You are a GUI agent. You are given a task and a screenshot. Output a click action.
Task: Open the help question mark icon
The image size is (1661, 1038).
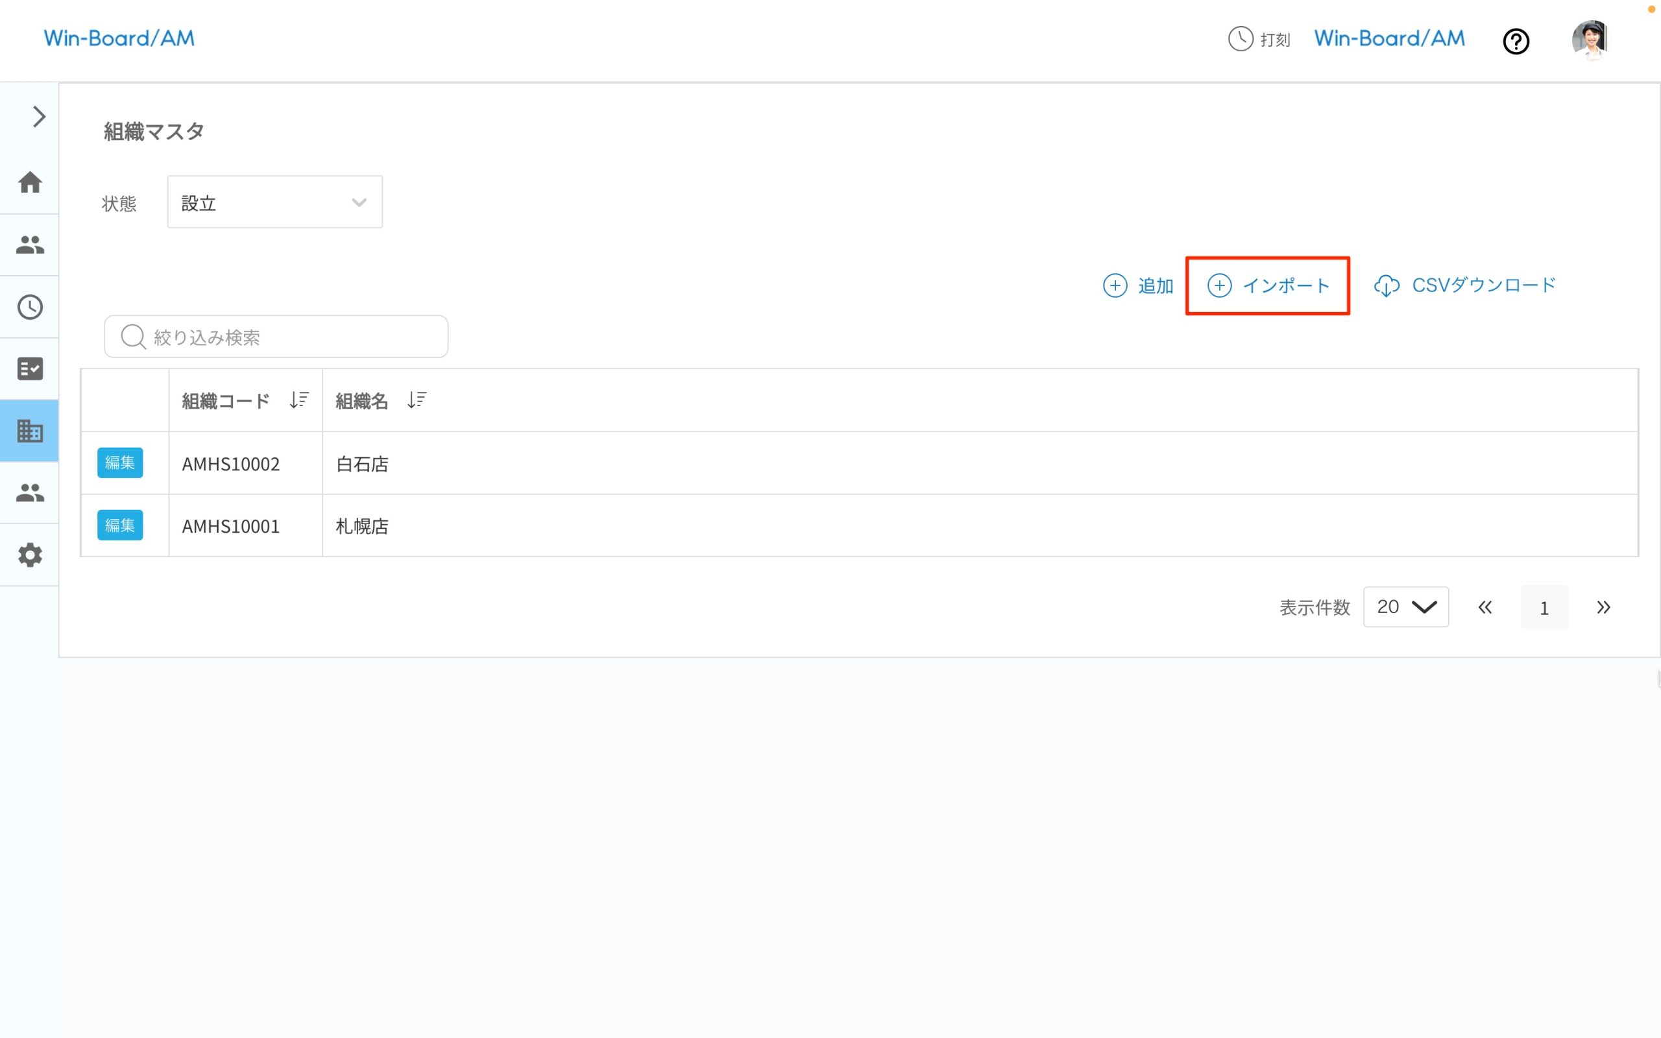(x=1516, y=41)
